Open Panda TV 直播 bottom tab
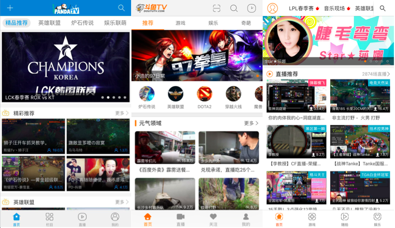Viewport: 395px width, 228px height. [x=82, y=219]
